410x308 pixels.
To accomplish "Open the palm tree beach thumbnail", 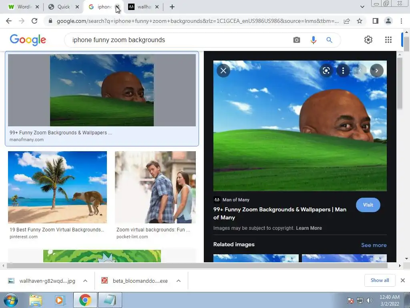I will click(57, 187).
